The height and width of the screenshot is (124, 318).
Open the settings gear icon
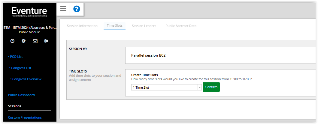[24, 41]
